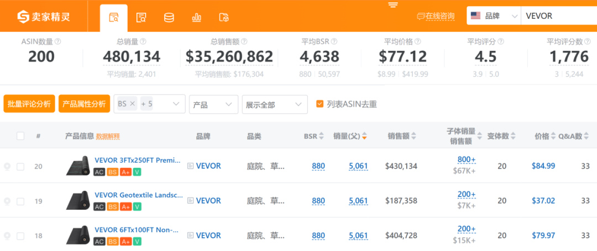Click the 批量评论分析 button
This screenshot has width=597, height=251.
[x=29, y=104]
